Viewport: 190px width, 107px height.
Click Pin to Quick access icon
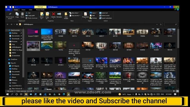click(10, 14)
